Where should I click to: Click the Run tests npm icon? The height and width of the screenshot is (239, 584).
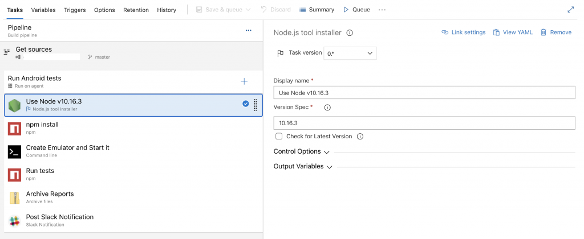(x=14, y=175)
